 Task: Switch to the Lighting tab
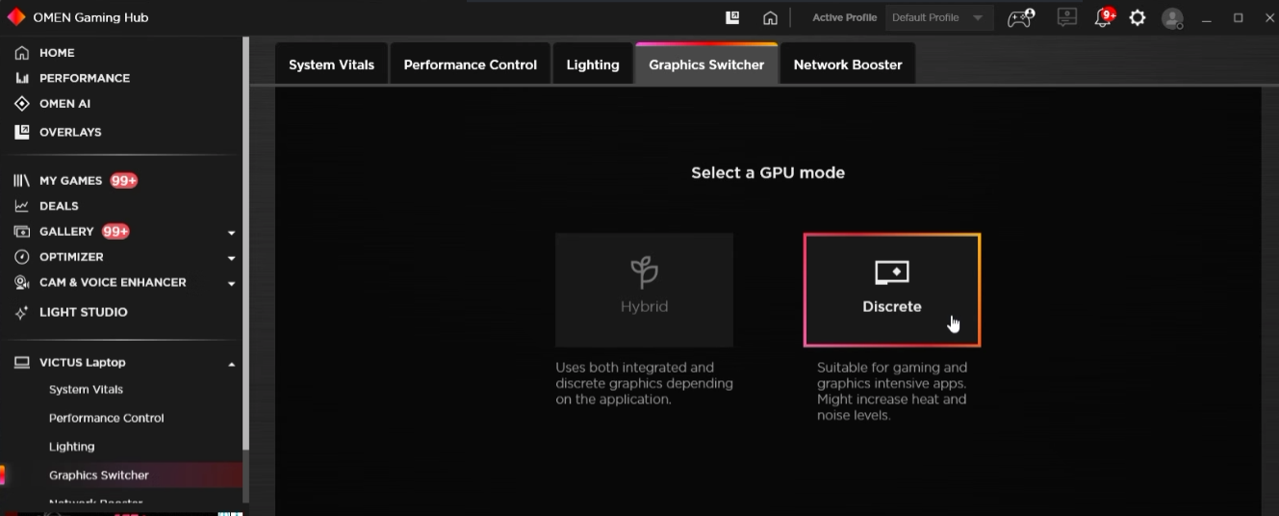pos(593,64)
